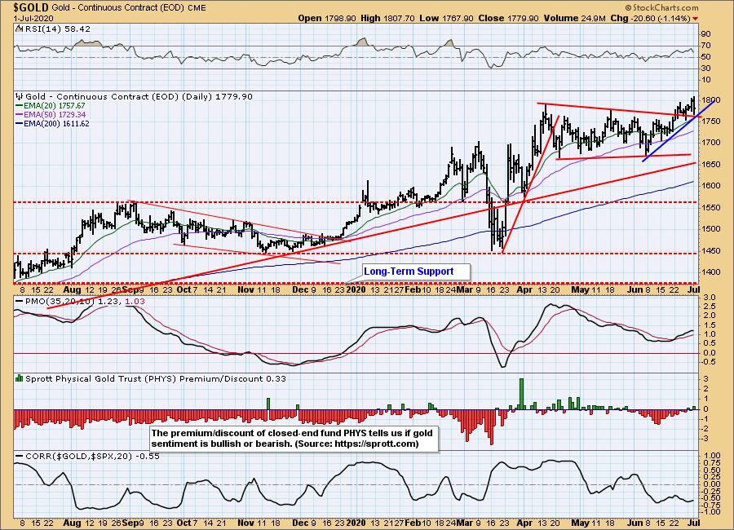Image resolution: width=734 pixels, height=530 pixels.
Task: Click the chart date 1-Jul-2020
Action: (x=33, y=18)
